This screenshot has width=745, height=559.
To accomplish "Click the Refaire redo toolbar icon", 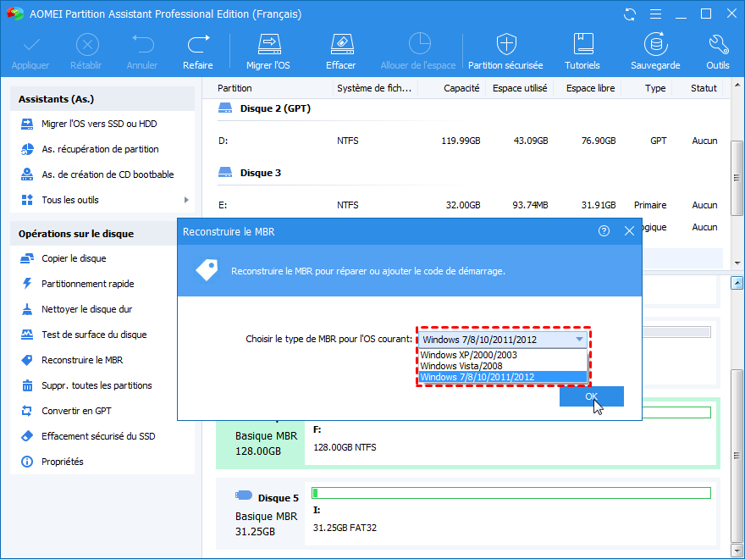I will (198, 45).
